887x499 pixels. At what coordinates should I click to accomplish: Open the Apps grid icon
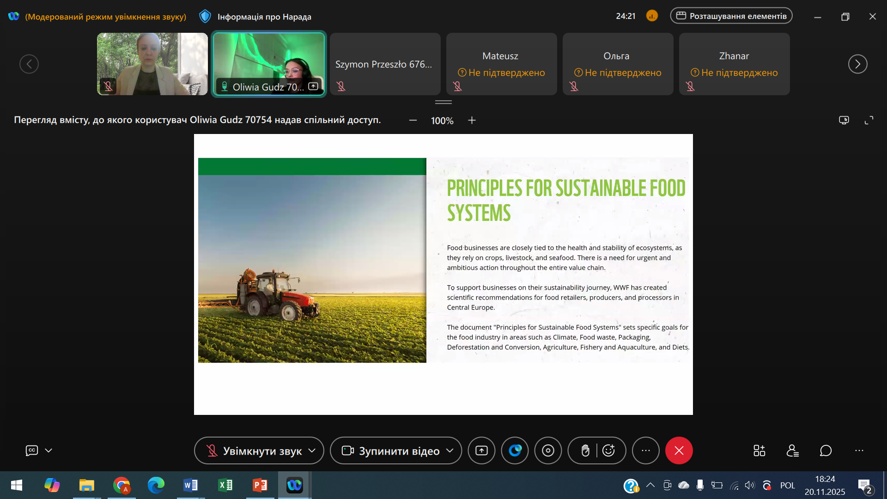759,450
